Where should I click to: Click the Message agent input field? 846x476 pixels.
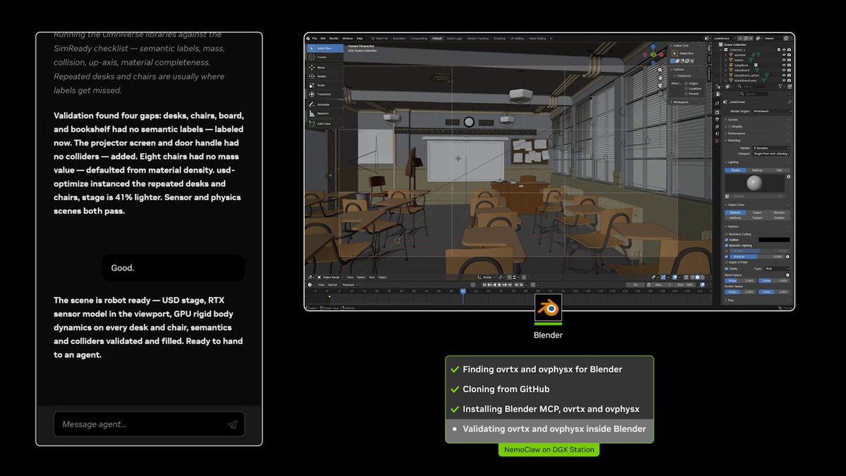click(149, 425)
